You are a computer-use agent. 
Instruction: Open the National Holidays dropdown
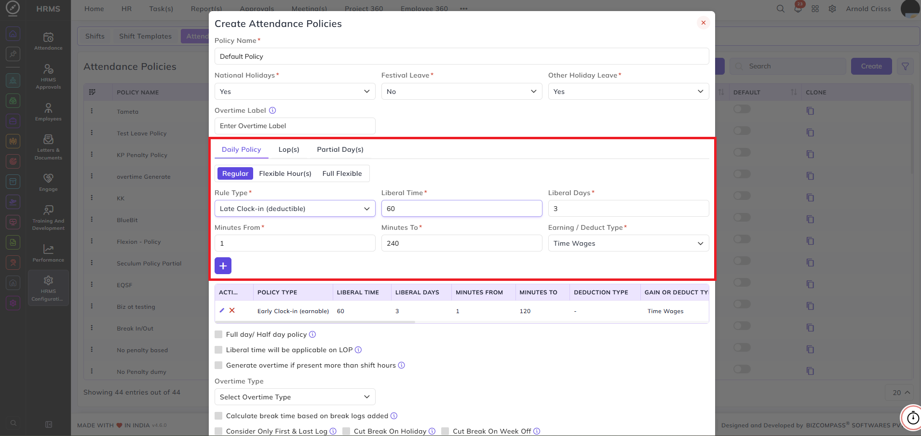coord(295,92)
